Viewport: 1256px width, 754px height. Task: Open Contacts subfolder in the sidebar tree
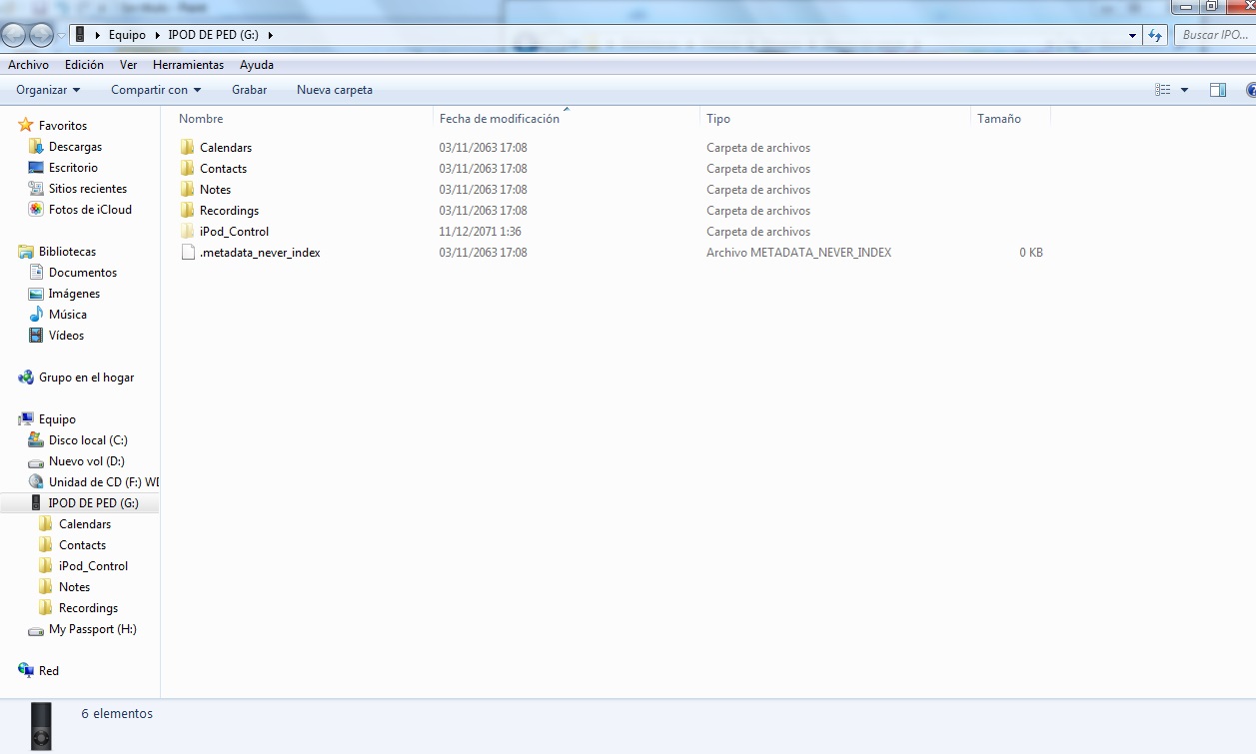[82, 545]
